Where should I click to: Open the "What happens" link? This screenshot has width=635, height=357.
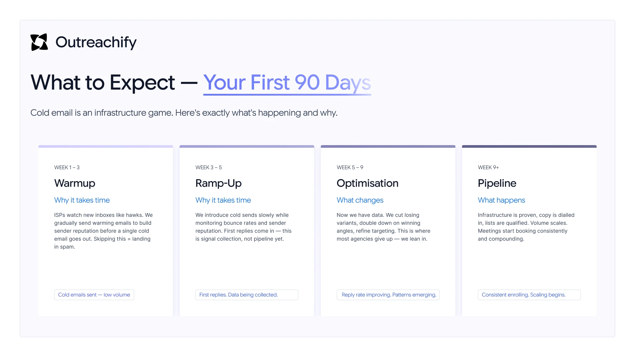pyautogui.click(x=501, y=200)
